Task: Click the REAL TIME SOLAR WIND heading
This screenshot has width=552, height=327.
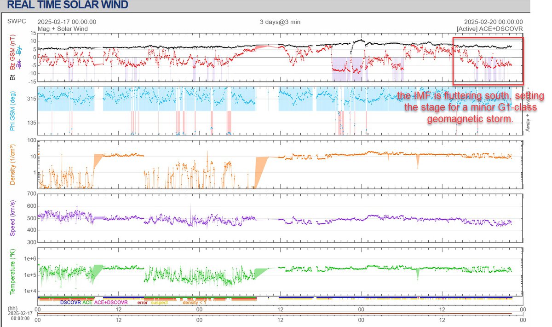Action: coord(68,6)
